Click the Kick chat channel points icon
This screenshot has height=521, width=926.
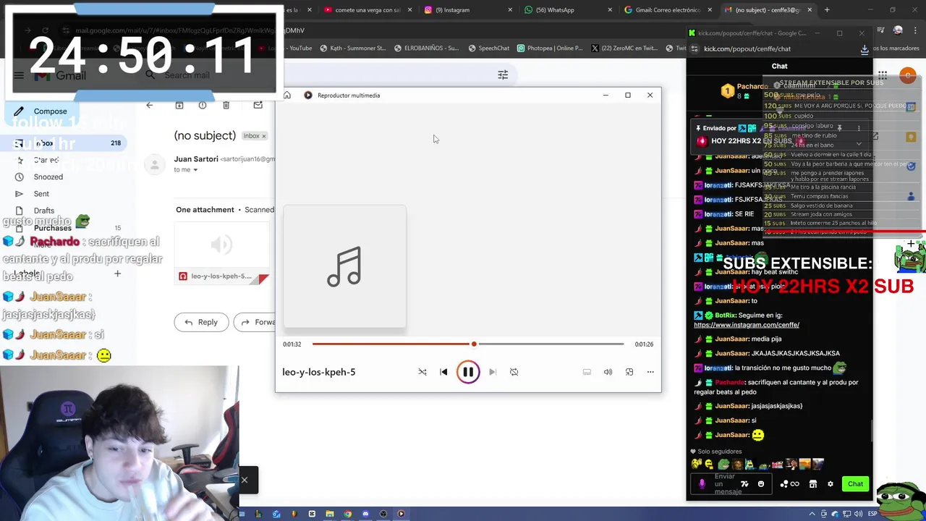pyautogui.click(x=789, y=484)
